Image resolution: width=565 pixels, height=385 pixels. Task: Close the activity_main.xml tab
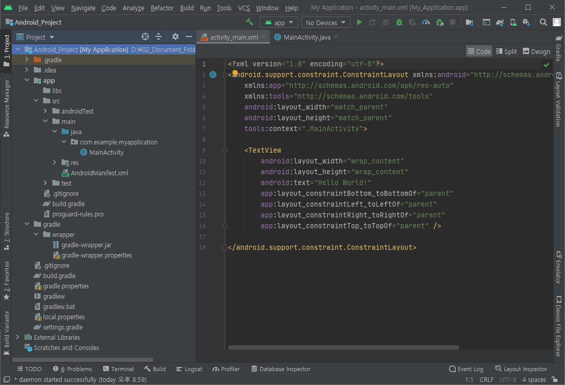pos(264,37)
